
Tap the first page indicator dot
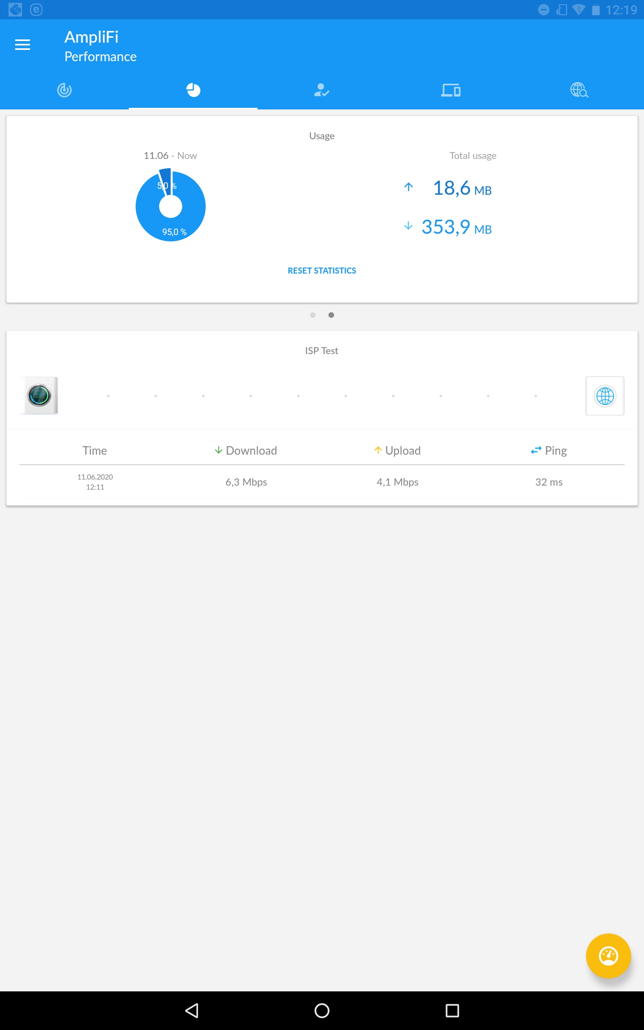point(313,315)
